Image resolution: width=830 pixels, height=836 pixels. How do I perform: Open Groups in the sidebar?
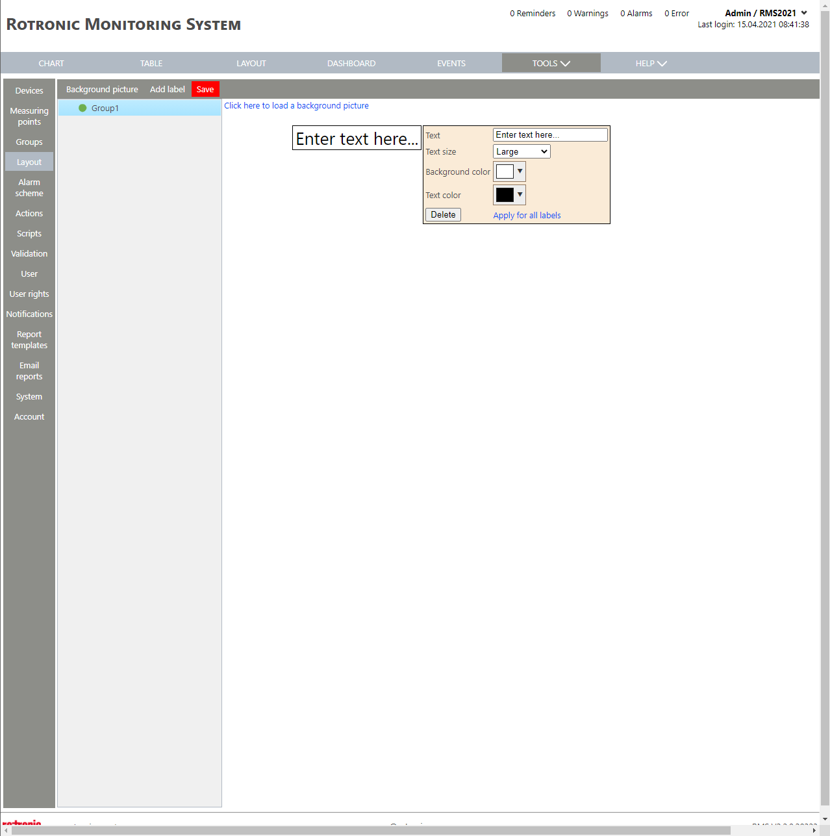pyautogui.click(x=29, y=142)
